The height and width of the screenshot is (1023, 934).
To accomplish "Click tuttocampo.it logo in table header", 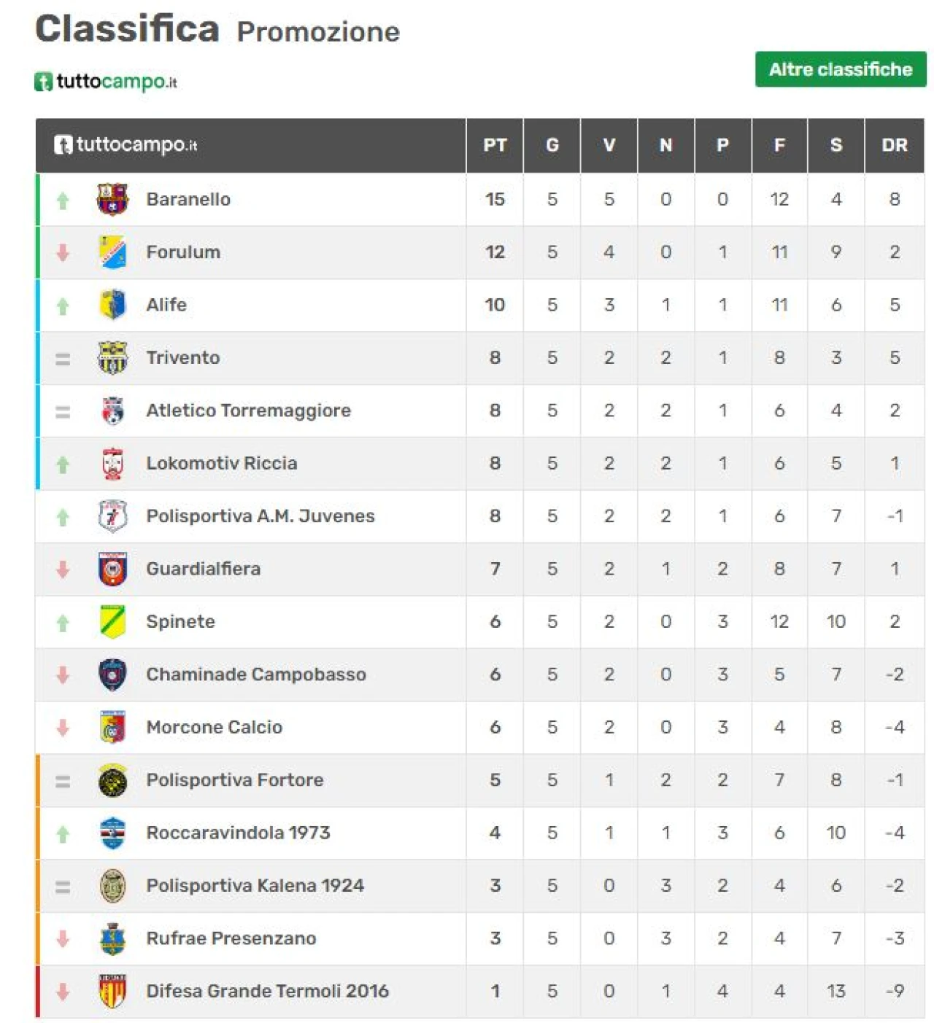I will tap(126, 144).
